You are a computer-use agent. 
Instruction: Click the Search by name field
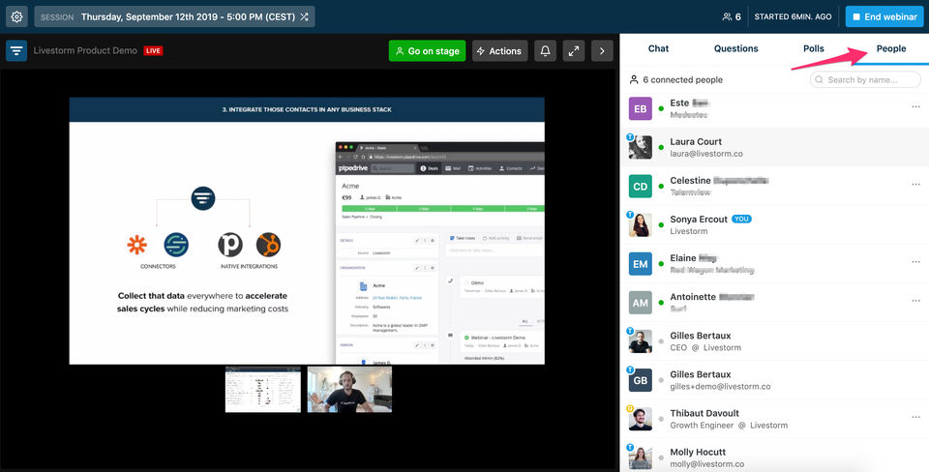pyautogui.click(x=865, y=79)
